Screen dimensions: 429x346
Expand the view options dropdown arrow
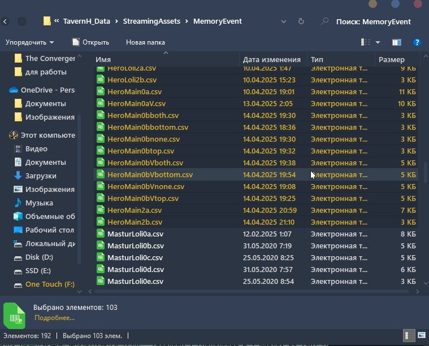pyautogui.click(x=378, y=42)
